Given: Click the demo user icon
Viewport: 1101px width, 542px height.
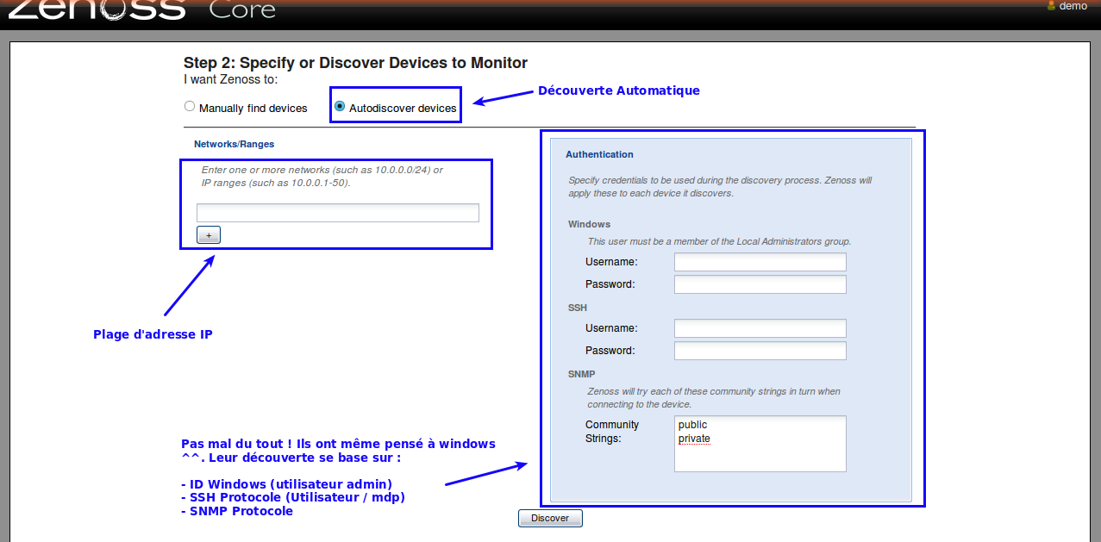Looking at the screenshot, I should pyautogui.click(x=1051, y=6).
